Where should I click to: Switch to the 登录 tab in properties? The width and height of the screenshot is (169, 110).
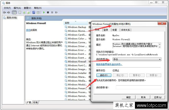click(x=106, y=30)
